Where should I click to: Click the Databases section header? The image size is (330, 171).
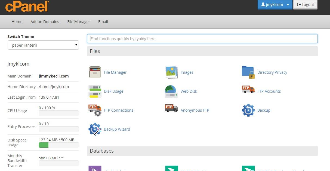(202, 151)
